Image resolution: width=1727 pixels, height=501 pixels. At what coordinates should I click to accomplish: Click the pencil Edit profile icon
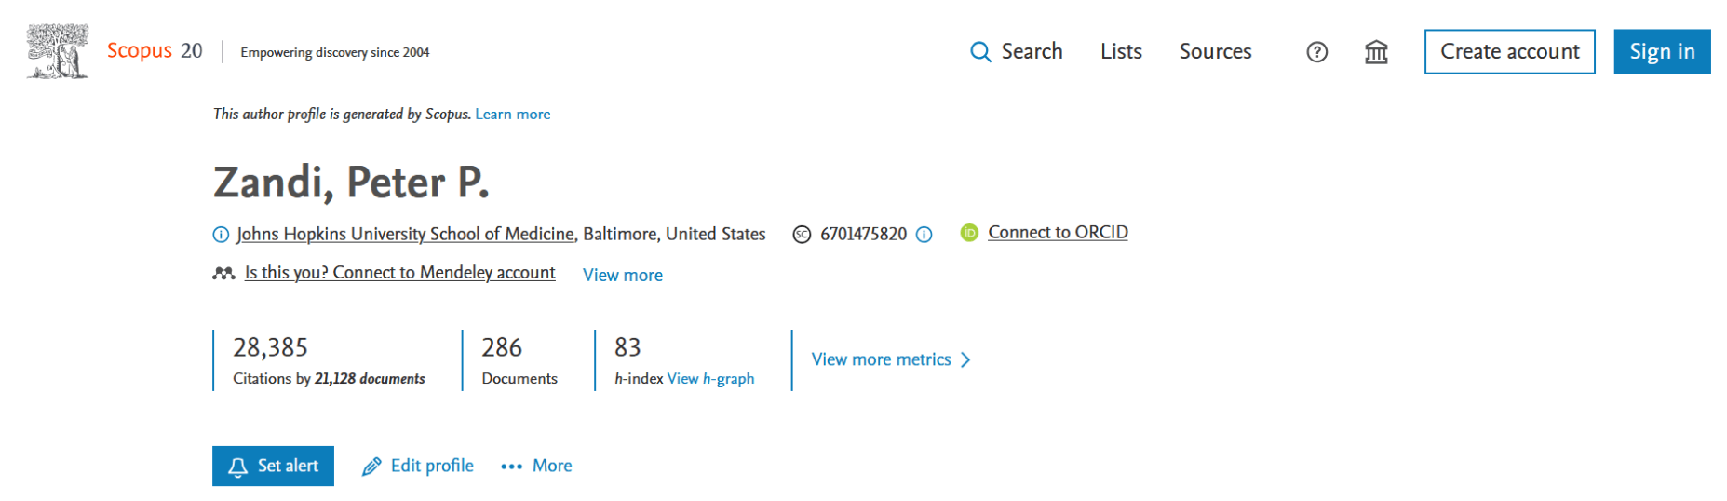point(371,467)
